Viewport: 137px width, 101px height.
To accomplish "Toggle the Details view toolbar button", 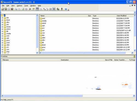I will 54,9.
